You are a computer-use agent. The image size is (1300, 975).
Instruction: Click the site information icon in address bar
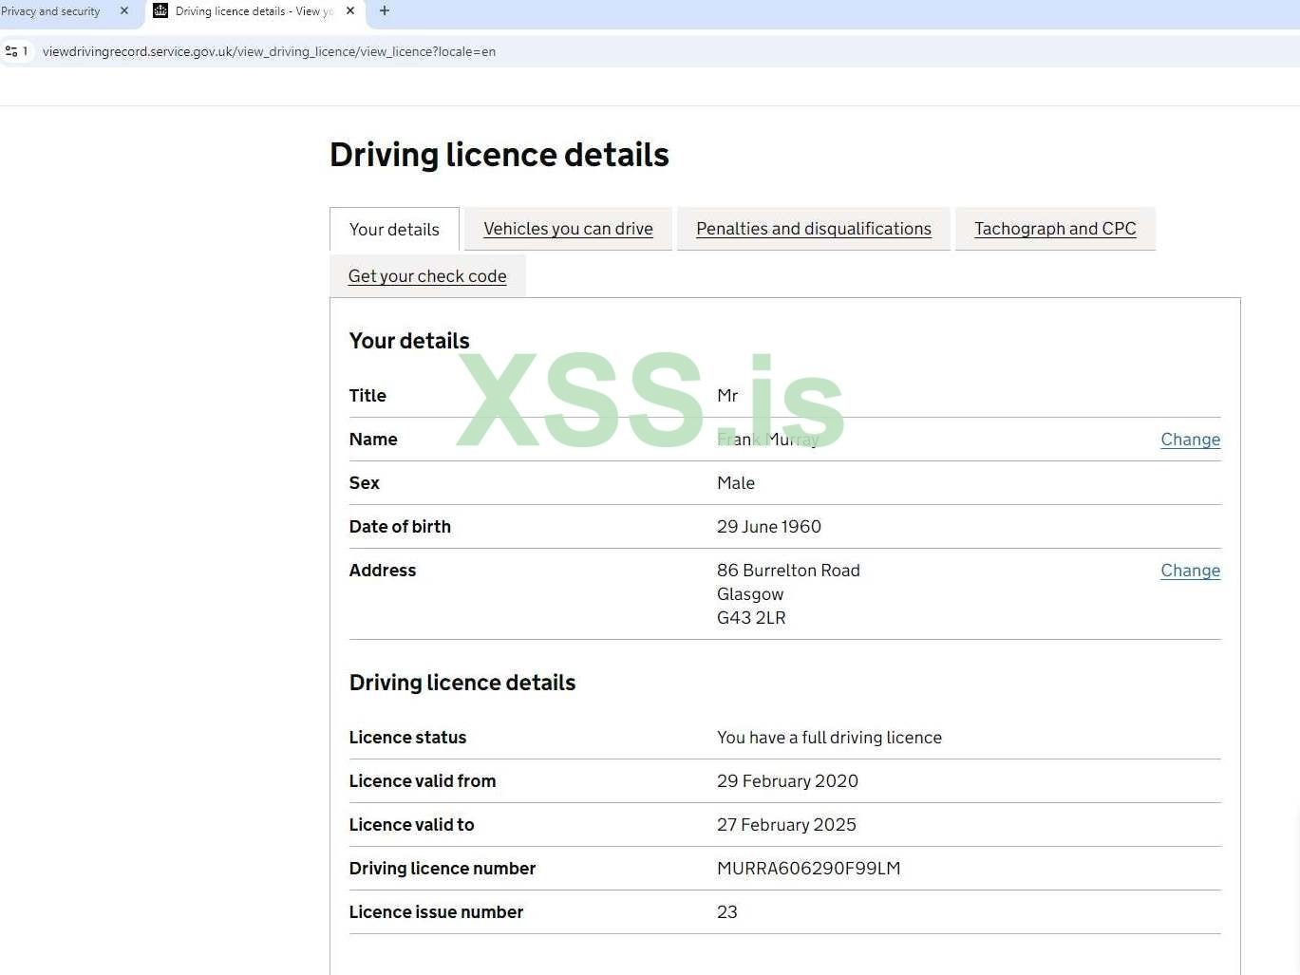[x=12, y=51]
